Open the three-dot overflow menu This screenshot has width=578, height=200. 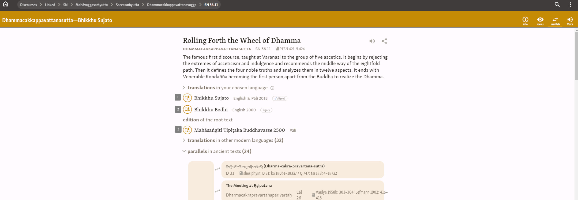(x=570, y=5)
